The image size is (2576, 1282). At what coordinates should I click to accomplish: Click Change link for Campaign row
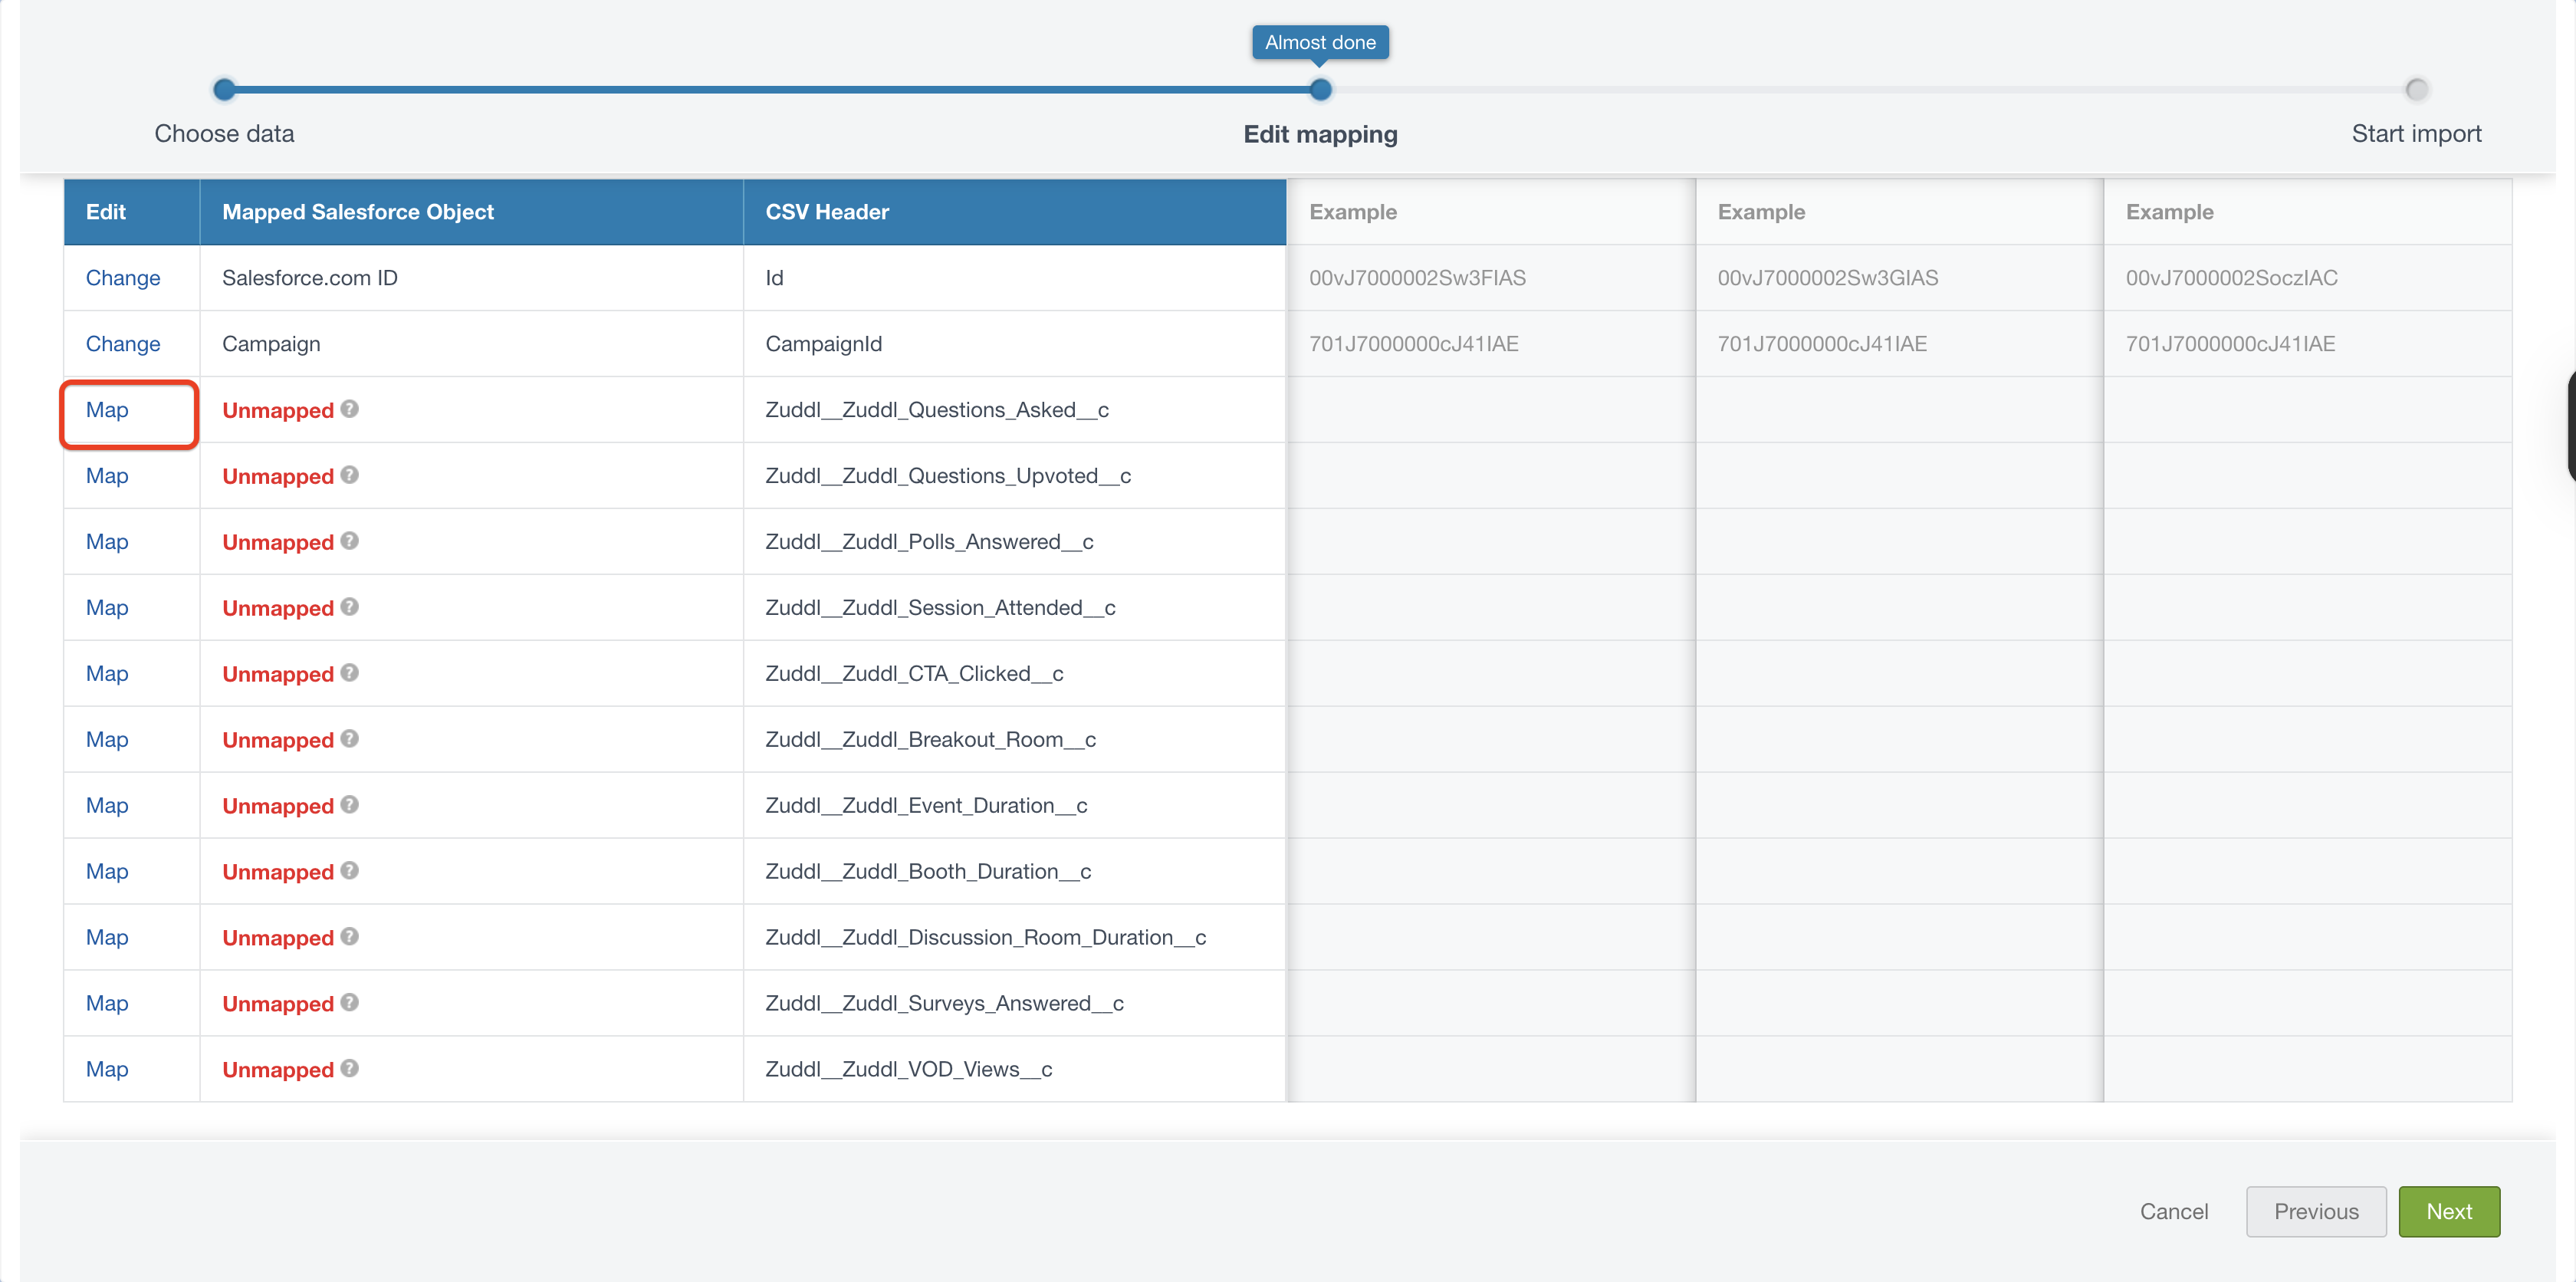pyautogui.click(x=123, y=344)
